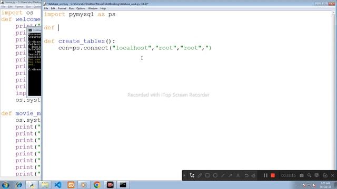Viewport: 337px width, 189px height.
Task: Switch to Python IDLE on the taskbar
Action: coord(32,185)
